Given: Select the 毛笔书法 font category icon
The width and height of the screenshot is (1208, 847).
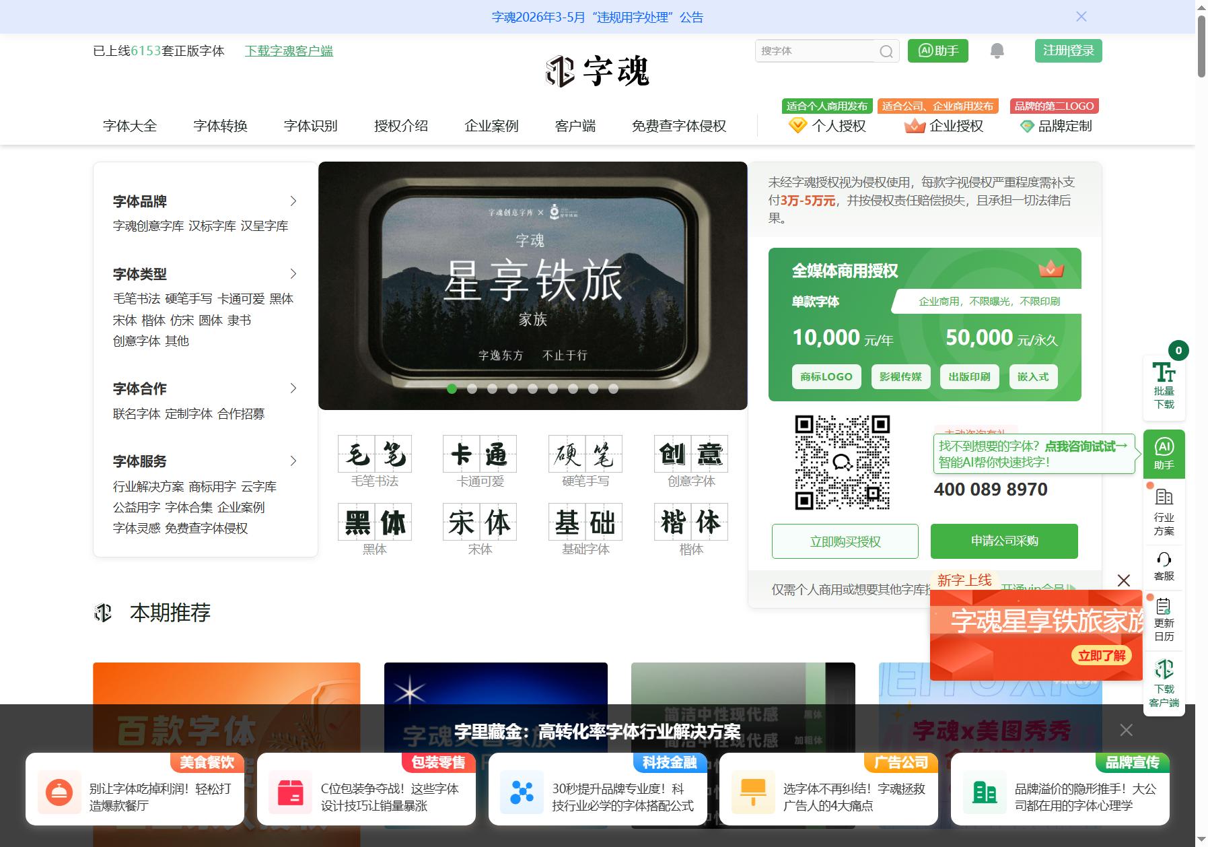Looking at the screenshot, I should [375, 454].
